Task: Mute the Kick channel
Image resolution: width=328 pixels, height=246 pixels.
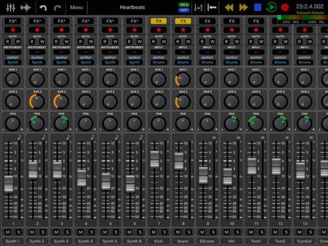Action: [x=153, y=232]
